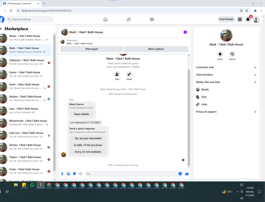The width and height of the screenshot is (265, 202).
Task: Click the Search Facebook field
Action: pyautogui.click(x=30, y=20)
